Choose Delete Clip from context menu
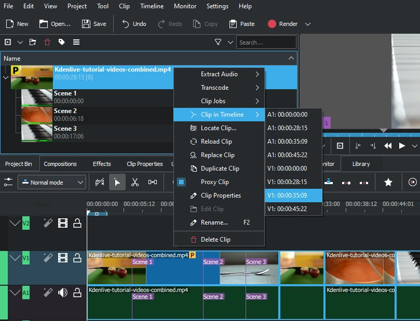The height and width of the screenshot is (321, 420). 219,240
